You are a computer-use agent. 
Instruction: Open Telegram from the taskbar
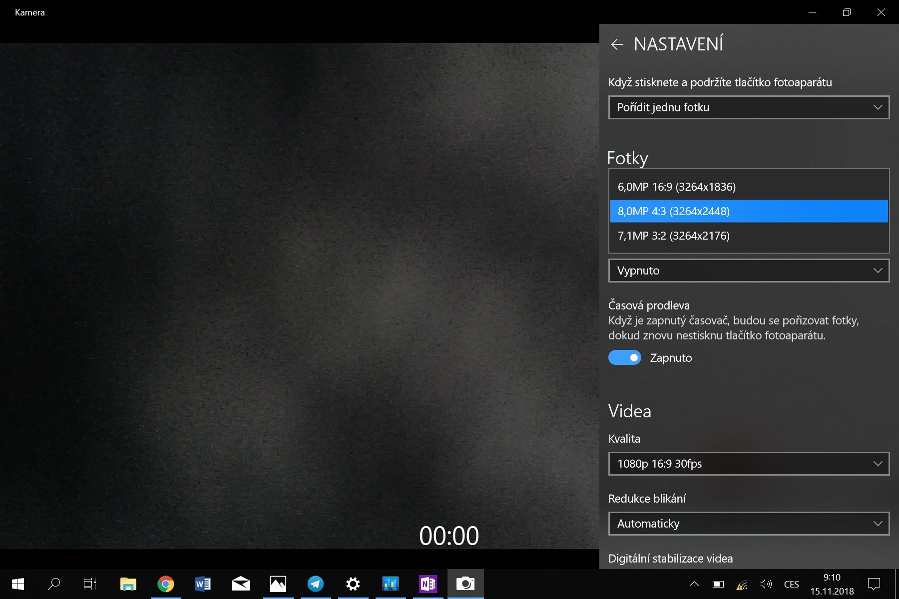coord(316,583)
